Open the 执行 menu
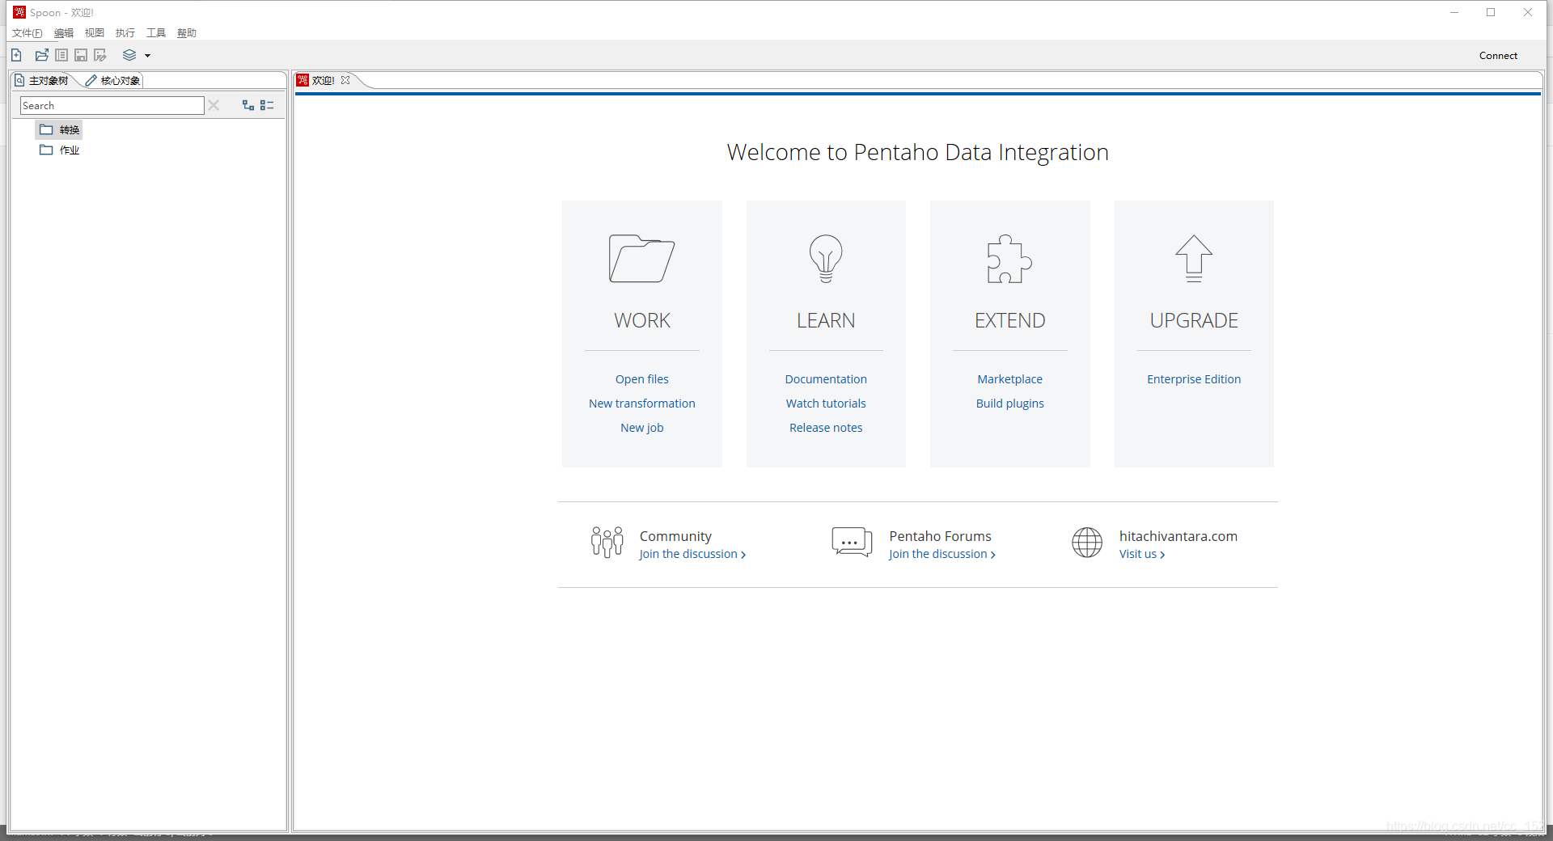The height and width of the screenshot is (841, 1553). [125, 33]
